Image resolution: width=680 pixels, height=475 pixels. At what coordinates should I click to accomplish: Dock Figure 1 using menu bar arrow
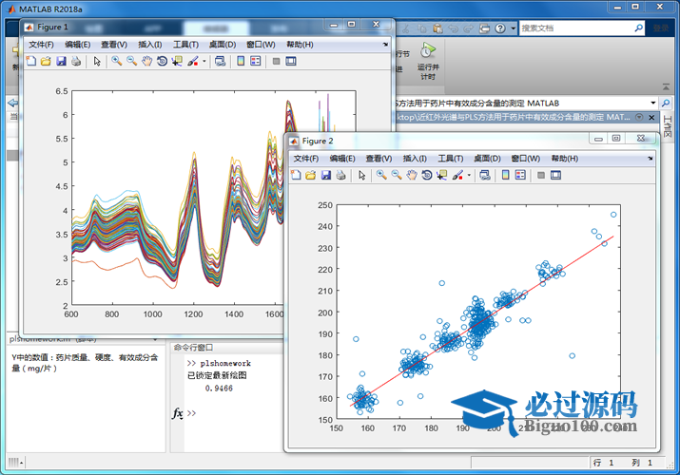click(385, 45)
